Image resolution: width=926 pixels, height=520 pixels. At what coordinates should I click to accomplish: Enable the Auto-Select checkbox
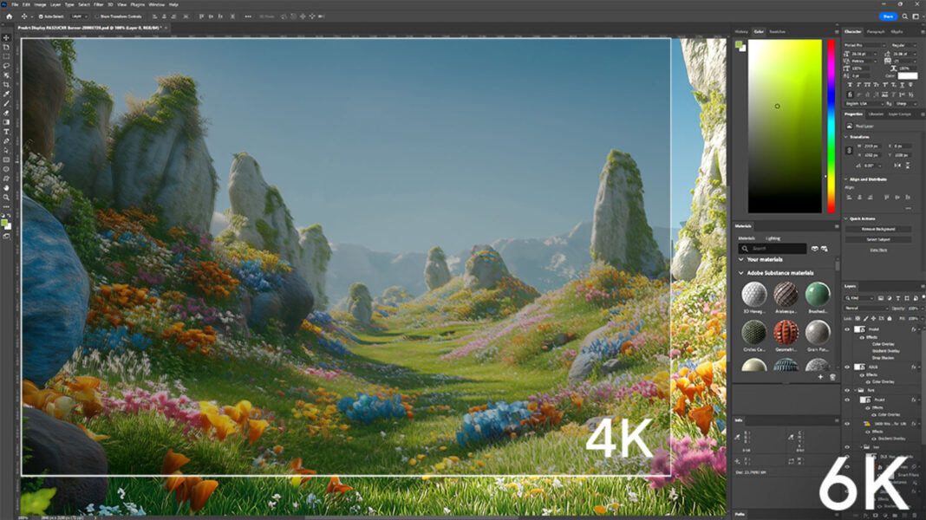click(42, 16)
